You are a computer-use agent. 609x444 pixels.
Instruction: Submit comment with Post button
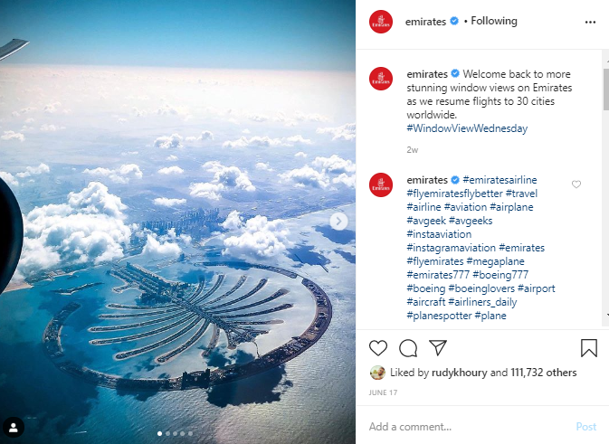click(x=585, y=427)
